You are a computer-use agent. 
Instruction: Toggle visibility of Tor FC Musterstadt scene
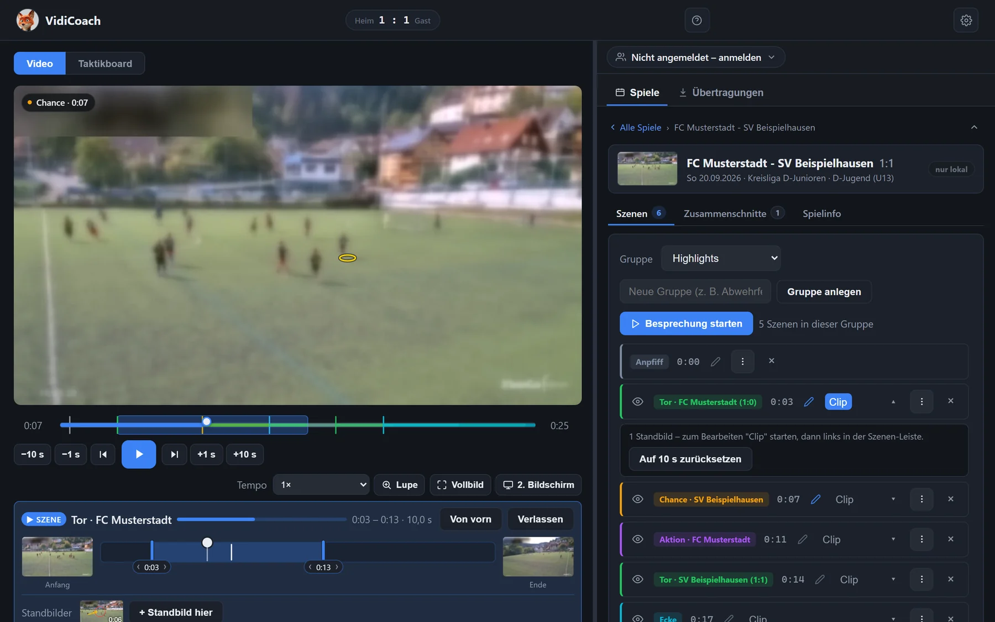637,402
